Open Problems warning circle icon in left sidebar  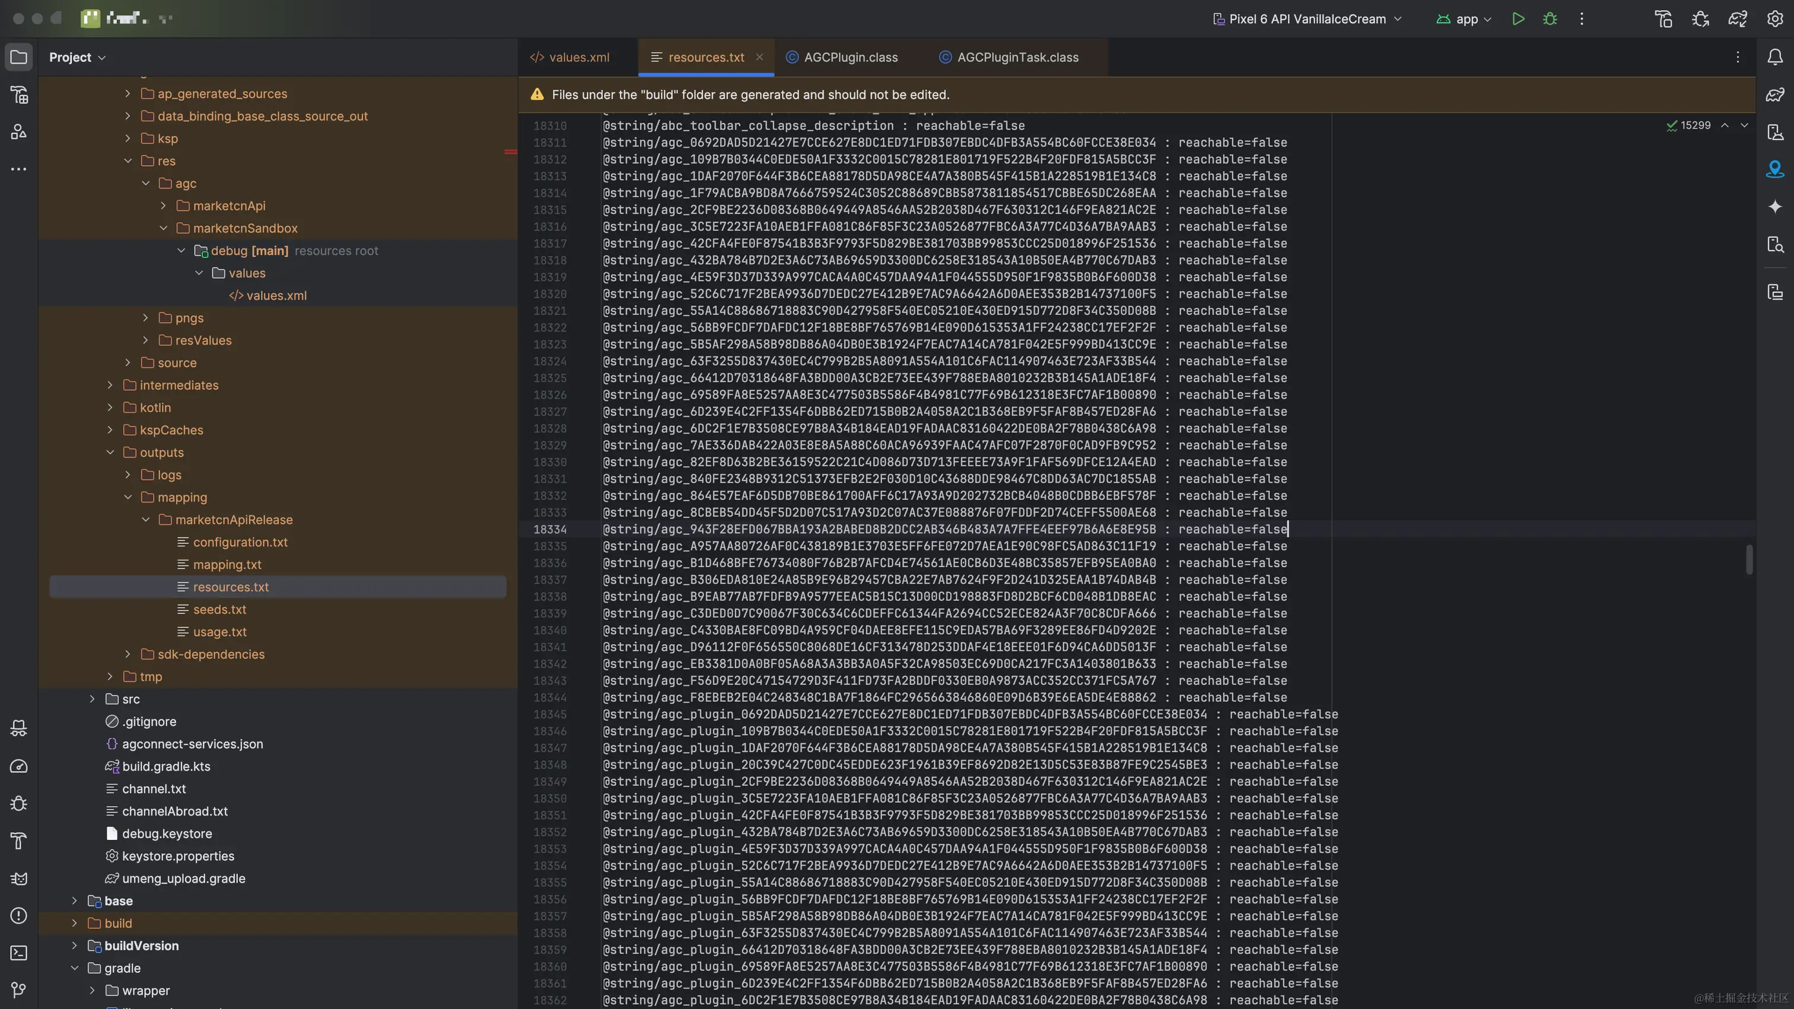pyautogui.click(x=19, y=916)
